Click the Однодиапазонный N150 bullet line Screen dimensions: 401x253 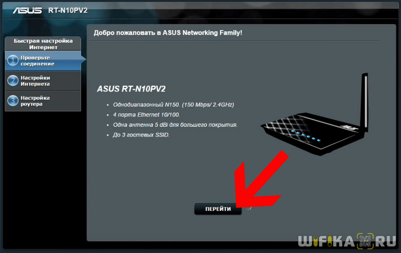pyautogui.click(x=173, y=105)
